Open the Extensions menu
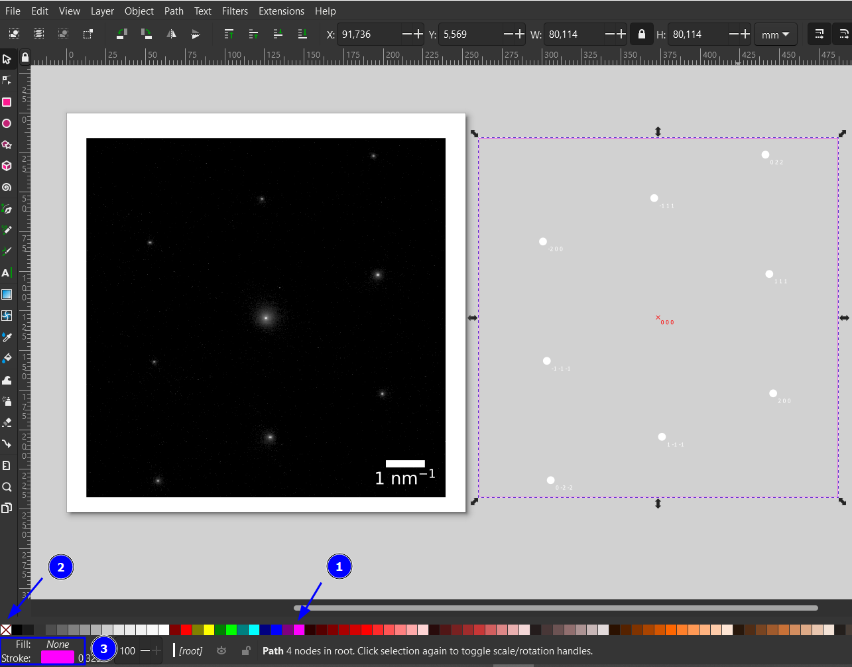 pyautogui.click(x=282, y=11)
